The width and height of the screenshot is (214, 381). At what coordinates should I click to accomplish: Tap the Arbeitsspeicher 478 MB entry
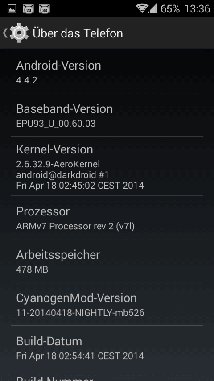[x=107, y=261]
